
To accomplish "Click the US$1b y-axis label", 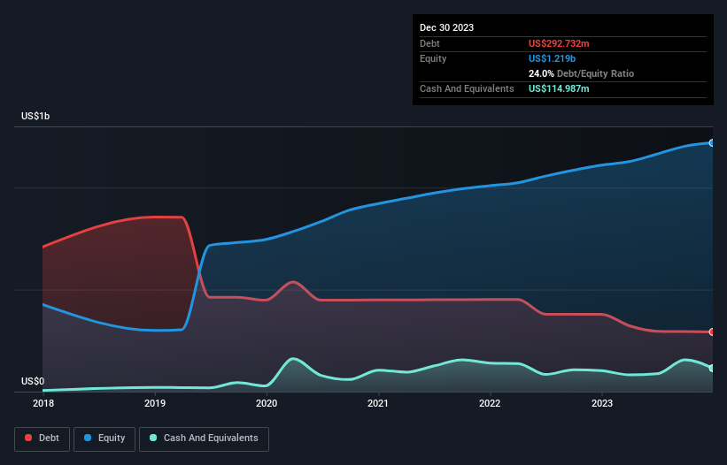I will (x=35, y=116).
